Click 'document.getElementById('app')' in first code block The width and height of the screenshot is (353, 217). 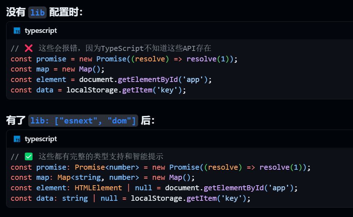coord(143,79)
